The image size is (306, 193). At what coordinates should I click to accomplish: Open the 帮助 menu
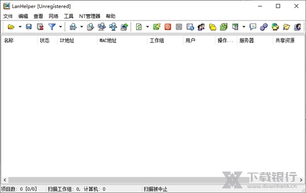click(111, 16)
